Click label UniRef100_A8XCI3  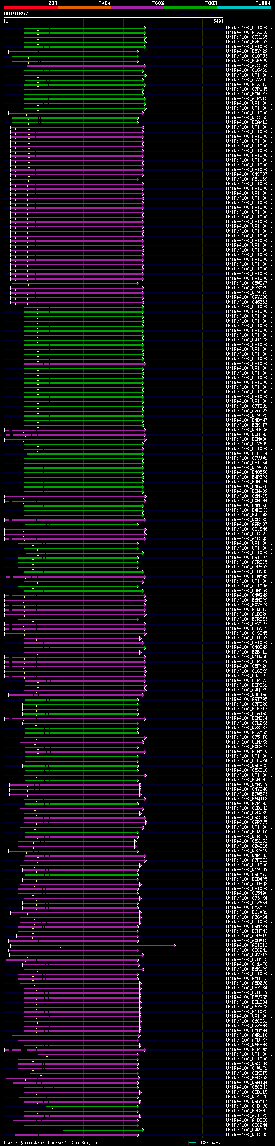tap(247, 85)
